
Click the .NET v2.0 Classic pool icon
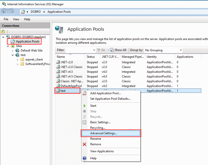pyautogui.click(x=58, y=67)
